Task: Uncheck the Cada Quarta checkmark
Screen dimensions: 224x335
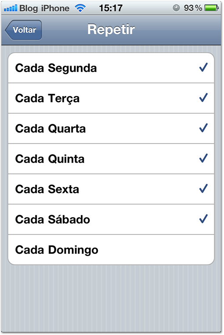Action: 203,128
